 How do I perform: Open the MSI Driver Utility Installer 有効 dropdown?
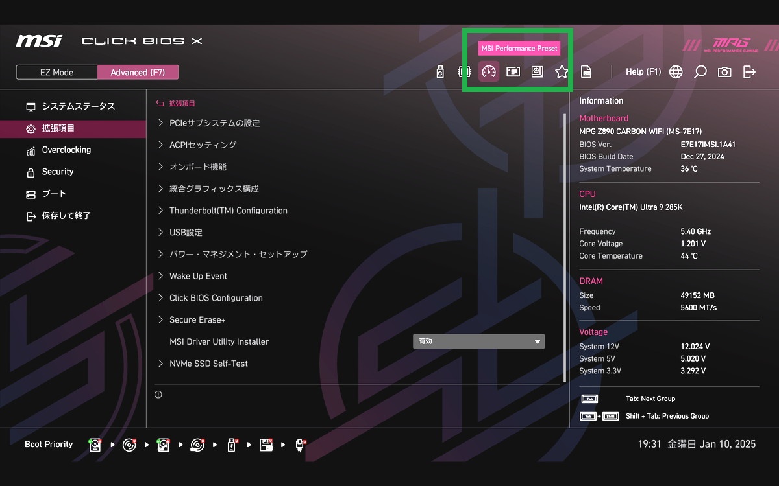click(478, 341)
